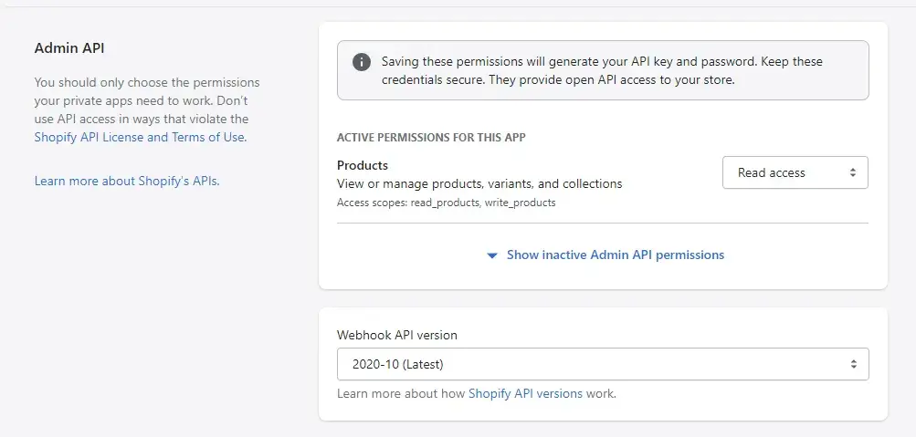Click the info icon in the banner
916x437 pixels.
click(363, 62)
